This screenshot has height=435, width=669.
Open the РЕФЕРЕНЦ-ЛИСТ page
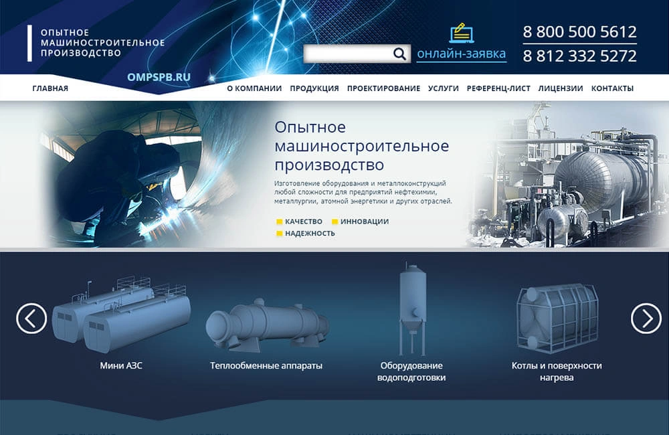(498, 88)
